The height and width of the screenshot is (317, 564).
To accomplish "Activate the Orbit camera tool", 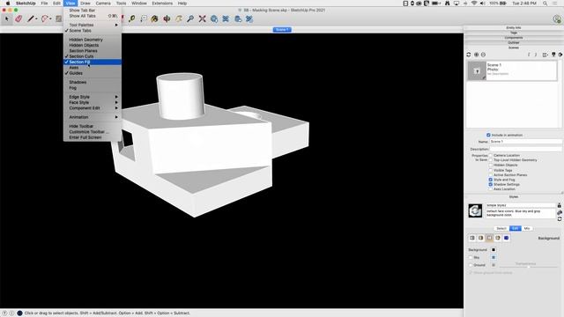I will (167, 18).
